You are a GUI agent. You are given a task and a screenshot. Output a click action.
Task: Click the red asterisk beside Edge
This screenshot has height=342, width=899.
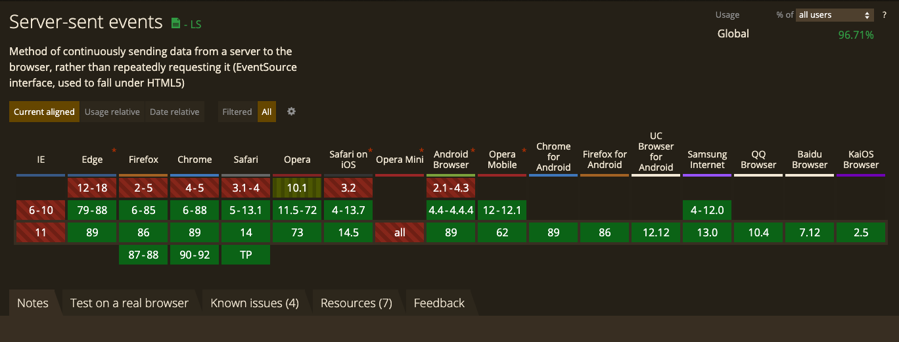coord(114,151)
